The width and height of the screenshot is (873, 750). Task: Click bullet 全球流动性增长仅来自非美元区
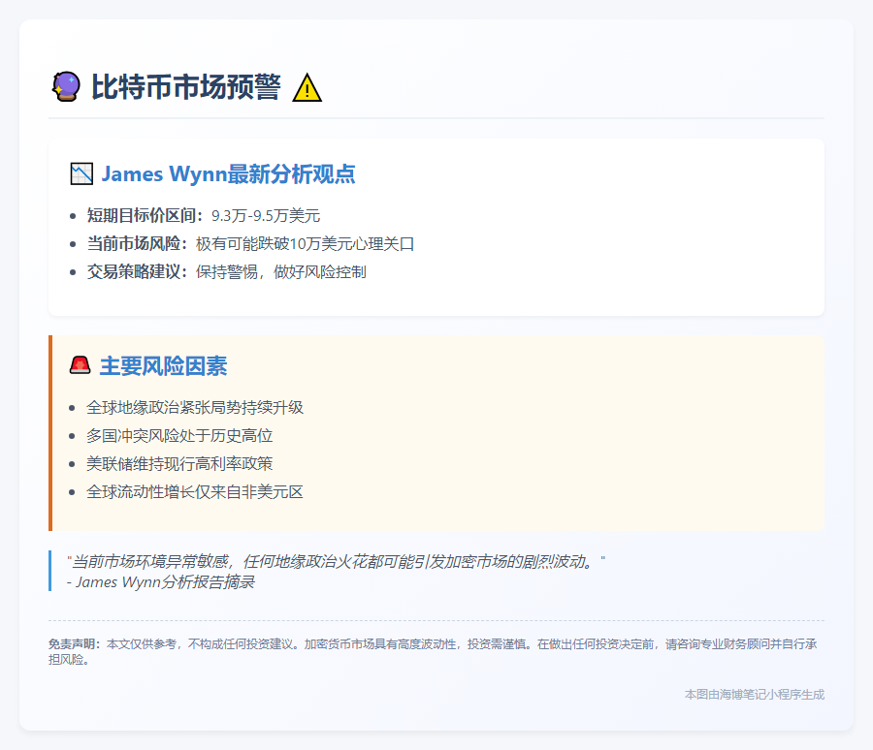point(195,492)
